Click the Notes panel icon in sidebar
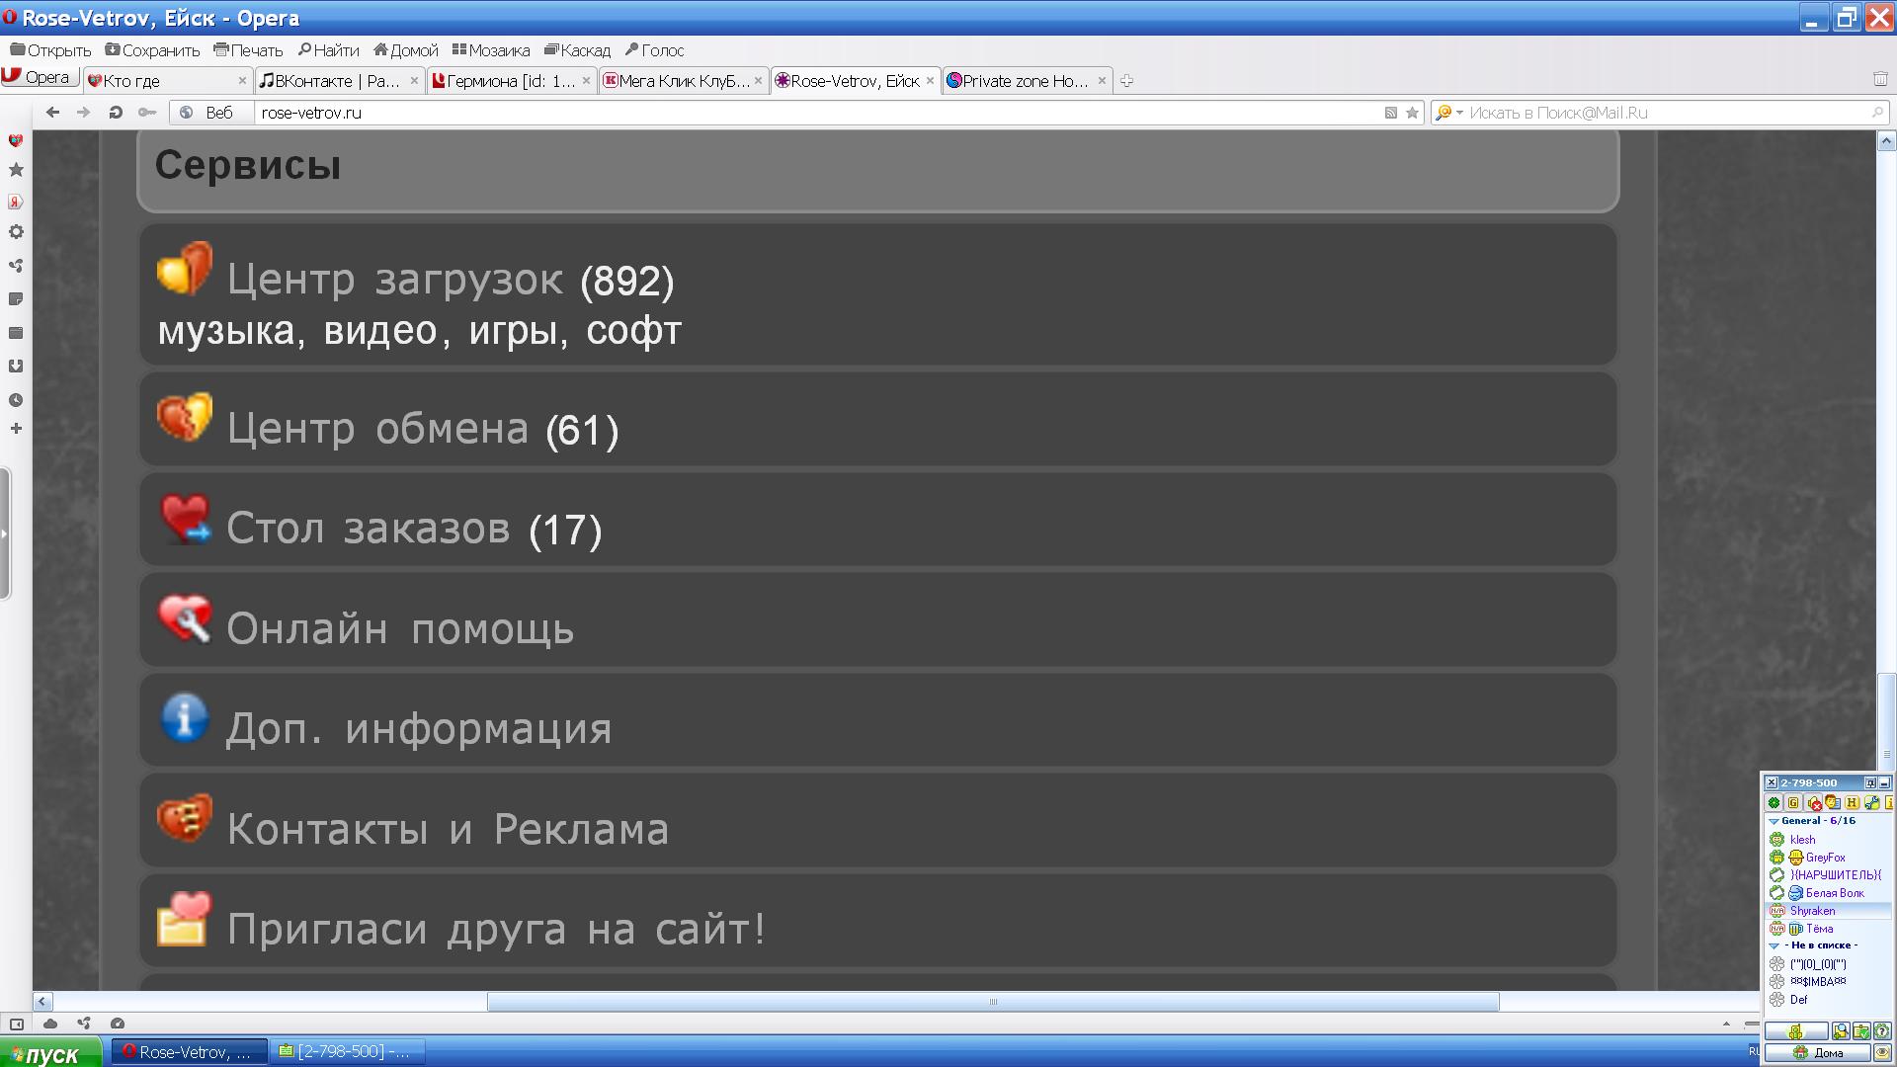Image resolution: width=1897 pixels, height=1067 pixels. click(x=16, y=299)
